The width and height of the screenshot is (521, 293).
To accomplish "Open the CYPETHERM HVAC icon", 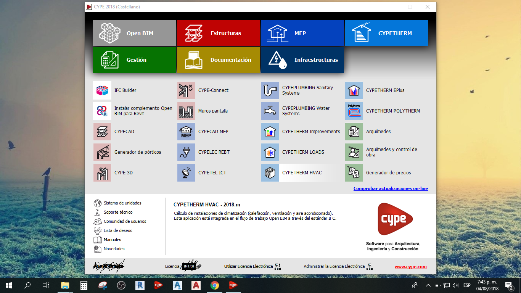I will tap(270, 173).
